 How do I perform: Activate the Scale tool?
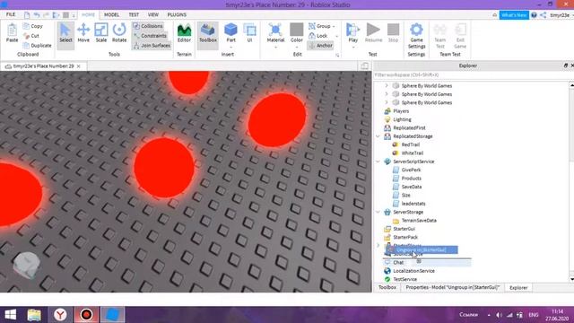click(101, 33)
